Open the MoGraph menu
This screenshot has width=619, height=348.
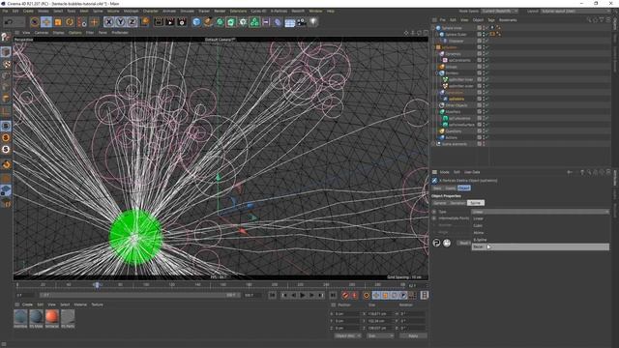(132, 11)
